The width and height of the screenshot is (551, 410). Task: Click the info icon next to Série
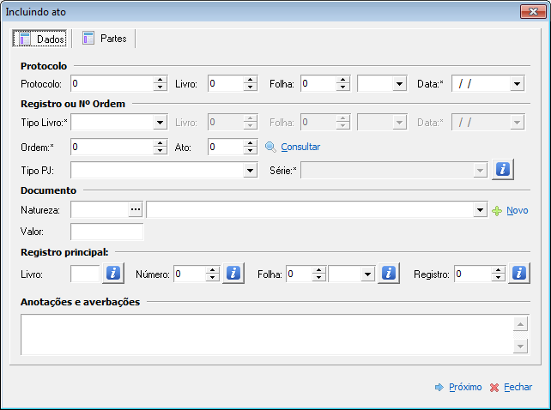coord(503,169)
